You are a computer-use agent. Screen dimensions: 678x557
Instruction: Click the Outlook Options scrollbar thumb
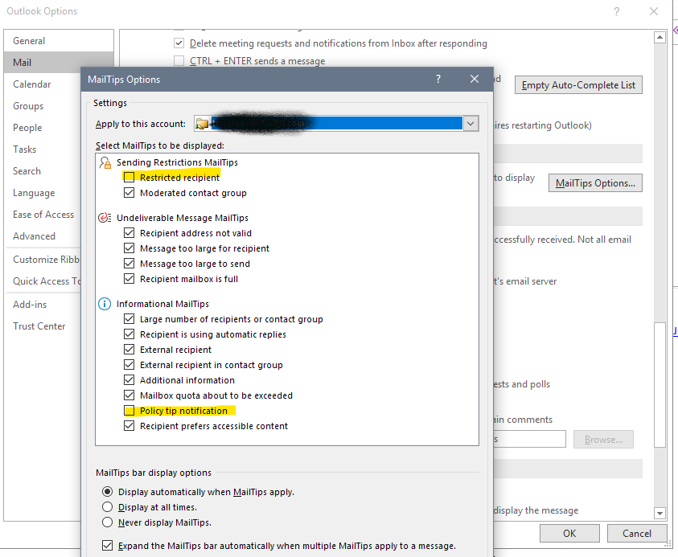[660, 384]
